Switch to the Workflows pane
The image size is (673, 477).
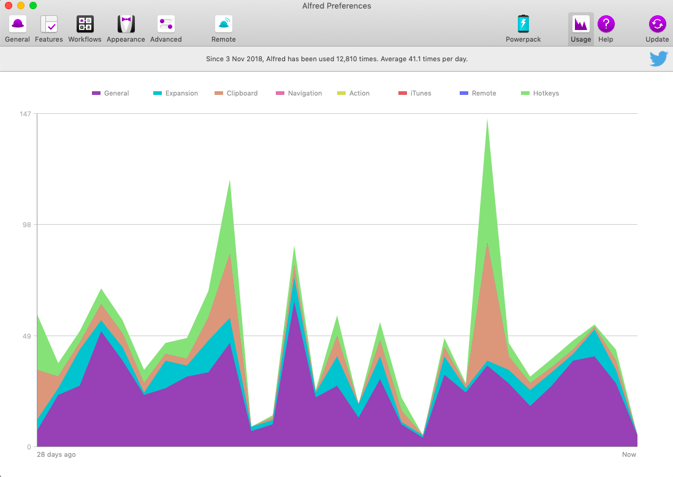[x=85, y=29]
